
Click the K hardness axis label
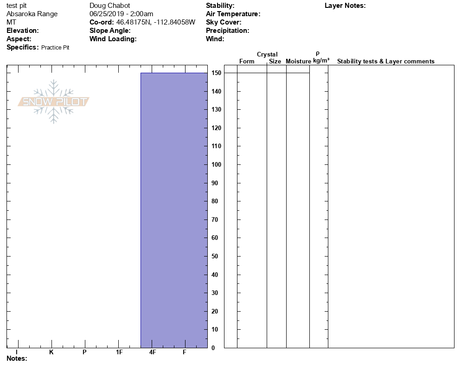(x=51, y=352)
